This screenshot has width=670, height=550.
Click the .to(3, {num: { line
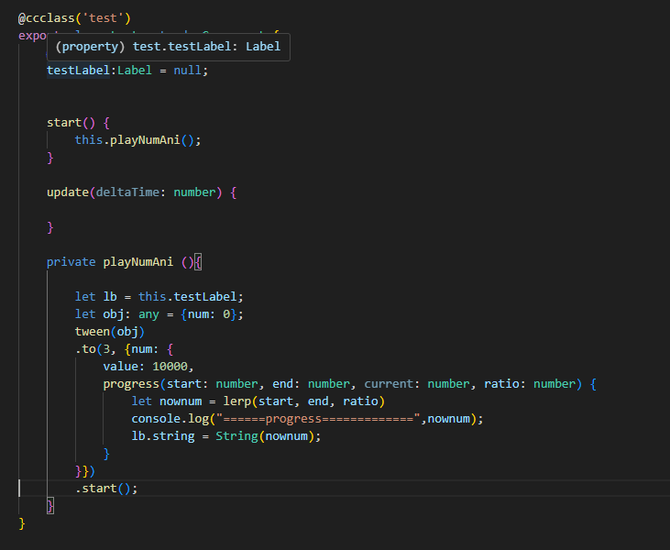coord(124,349)
